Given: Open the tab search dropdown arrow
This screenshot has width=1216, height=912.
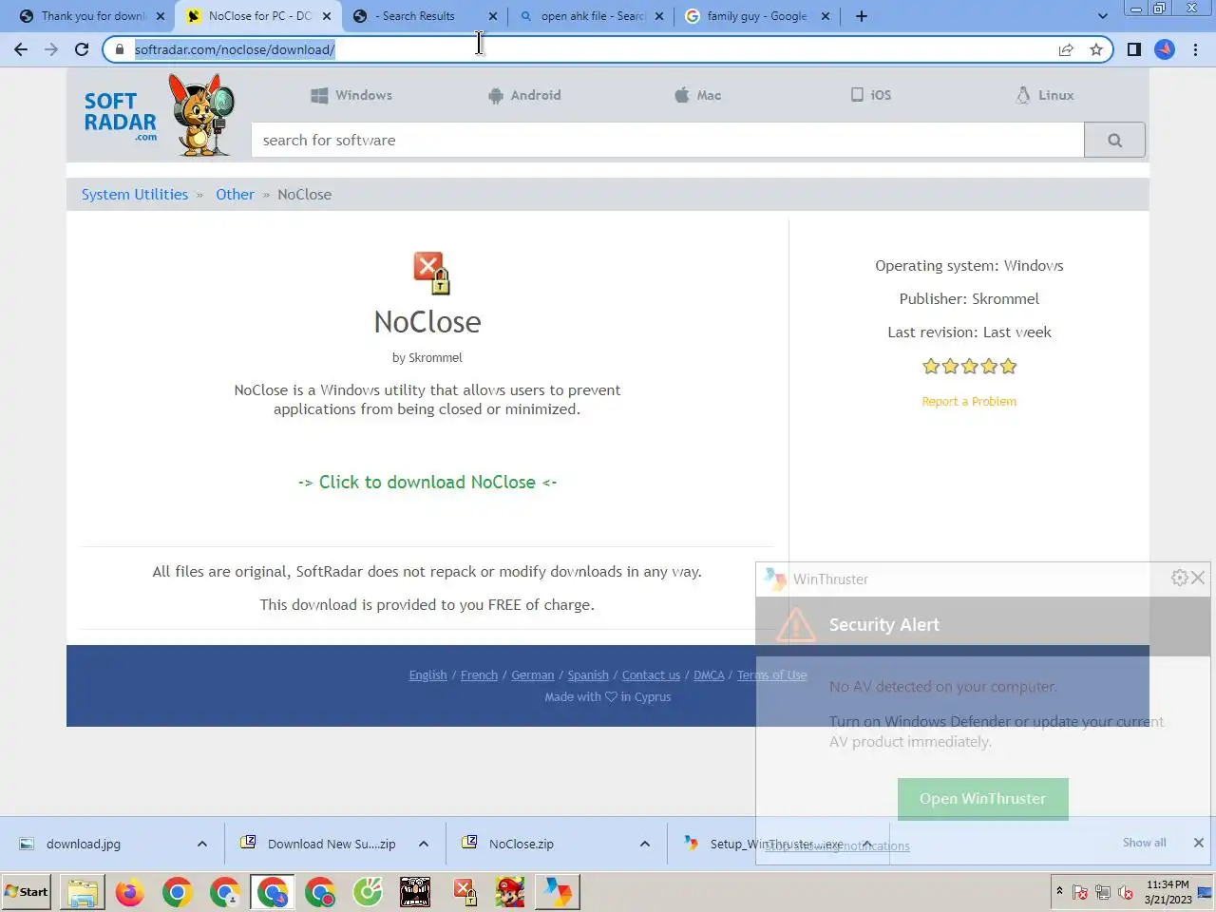Looking at the screenshot, I should [1102, 16].
